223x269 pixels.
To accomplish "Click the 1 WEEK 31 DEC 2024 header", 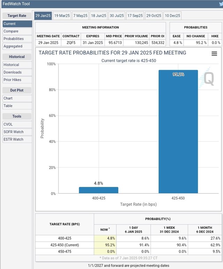I will click(x=169, y=230).
